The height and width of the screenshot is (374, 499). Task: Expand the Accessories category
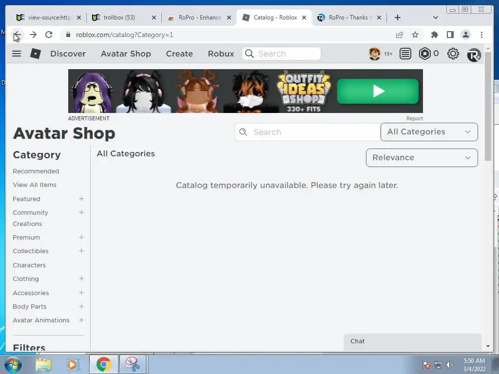coord(81,293)
